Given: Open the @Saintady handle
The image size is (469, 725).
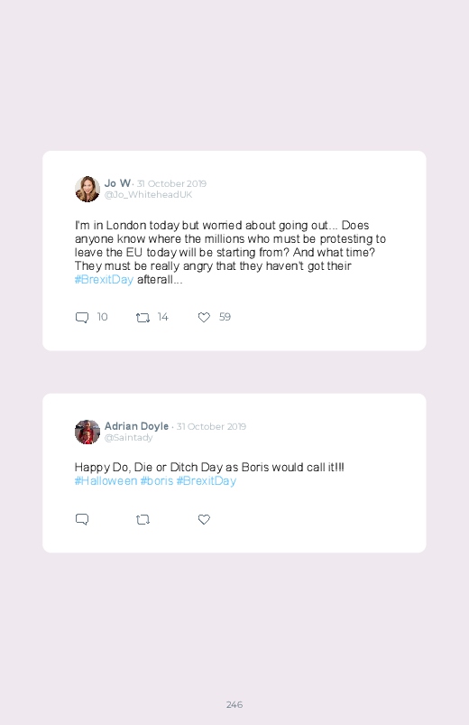Looking at the screenshot, I should tap(128, 437).
